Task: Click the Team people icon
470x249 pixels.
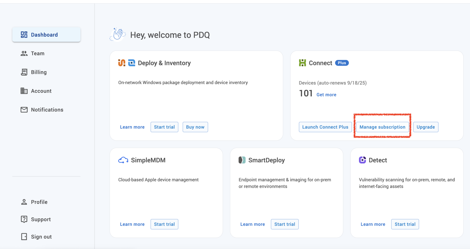Action: (24, 53)
